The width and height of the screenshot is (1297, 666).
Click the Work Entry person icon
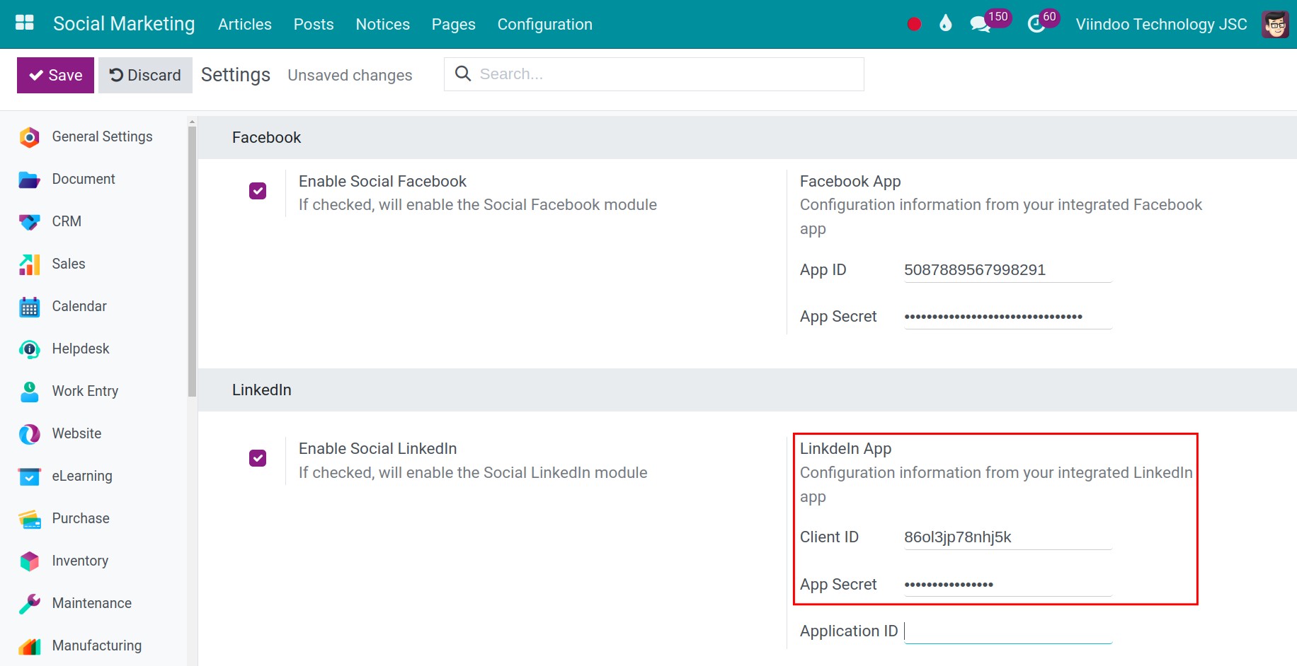[x=29, y=392]
